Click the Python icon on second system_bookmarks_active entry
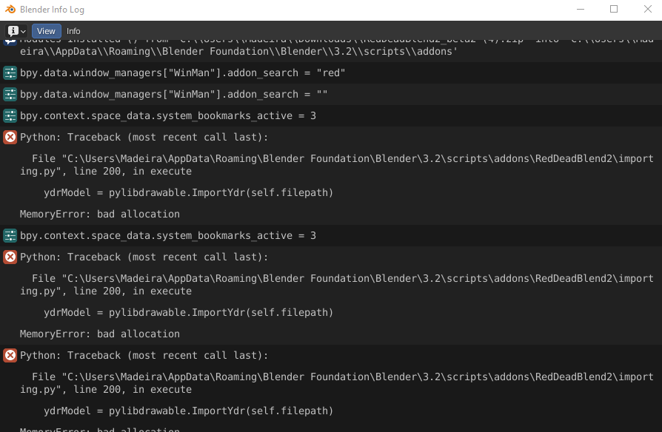 [10, 235]
